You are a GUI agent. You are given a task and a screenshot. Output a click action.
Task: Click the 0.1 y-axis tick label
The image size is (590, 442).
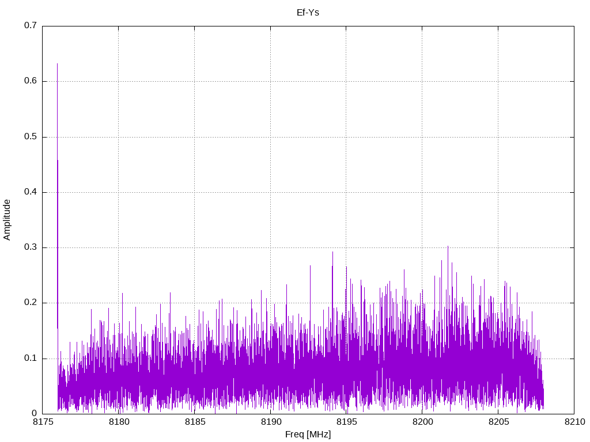pyautogui.click(x=31, y=358)
